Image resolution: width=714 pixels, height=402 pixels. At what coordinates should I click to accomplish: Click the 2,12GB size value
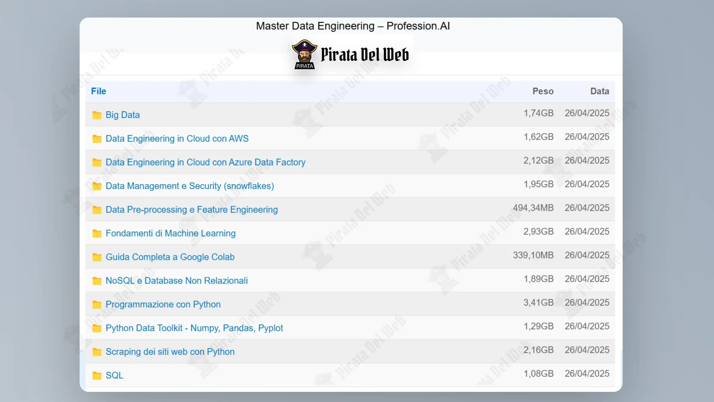point(538,161)
